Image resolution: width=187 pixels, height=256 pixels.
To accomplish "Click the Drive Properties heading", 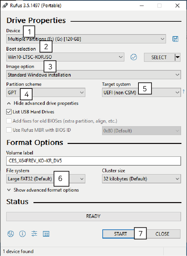I will 36,21.
